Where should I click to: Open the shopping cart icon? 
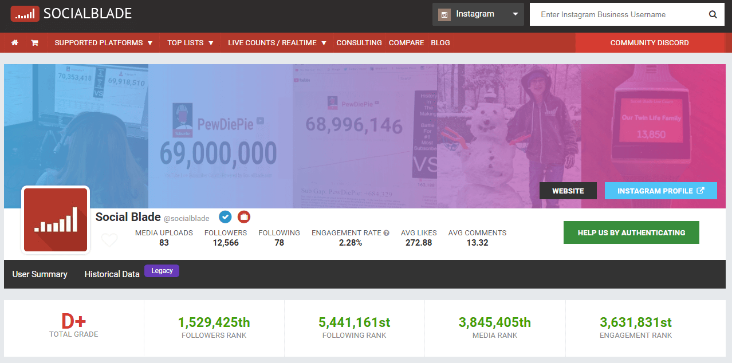(x=34, y=43)
